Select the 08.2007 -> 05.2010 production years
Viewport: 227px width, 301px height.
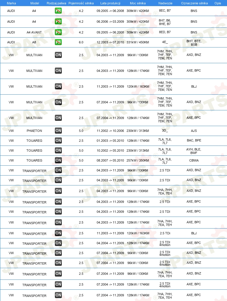click(x=110, y=160)
